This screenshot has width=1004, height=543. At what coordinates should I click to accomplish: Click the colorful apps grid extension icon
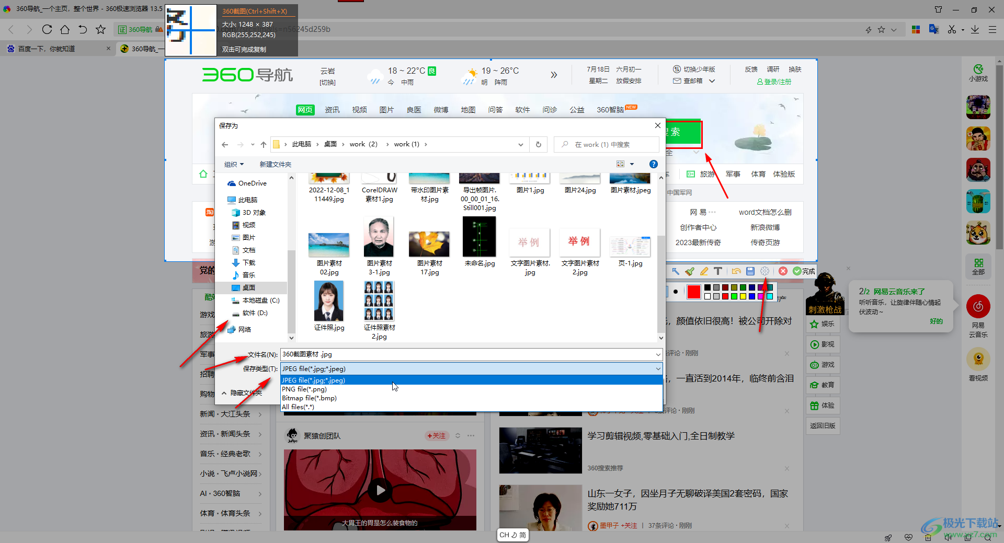[x=916, y=29]
